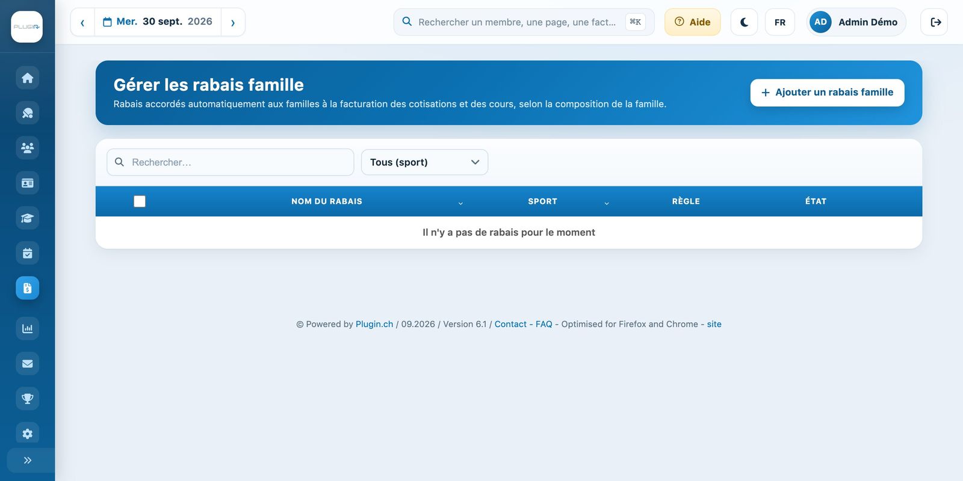963x481 pixels.
Task: Click Ajouter un rabais famille button
Action: (x=827, y=93)
